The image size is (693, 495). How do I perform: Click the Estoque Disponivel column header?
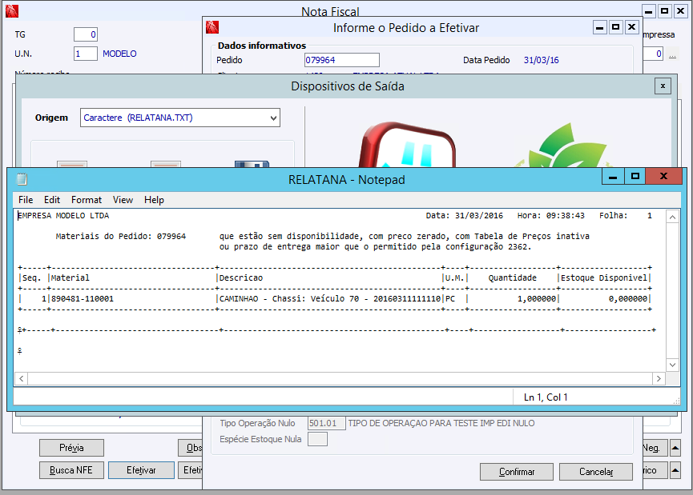604,278
